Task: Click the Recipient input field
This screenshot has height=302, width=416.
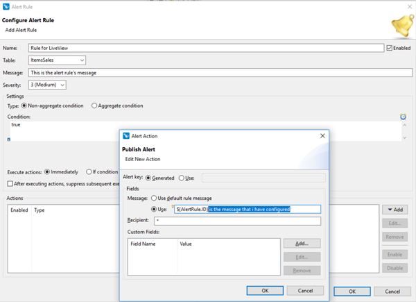Action: [x=247, y=221]
